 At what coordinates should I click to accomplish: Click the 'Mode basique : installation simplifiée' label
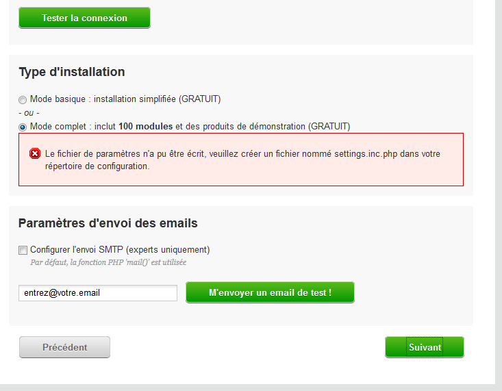pos(125,99)
